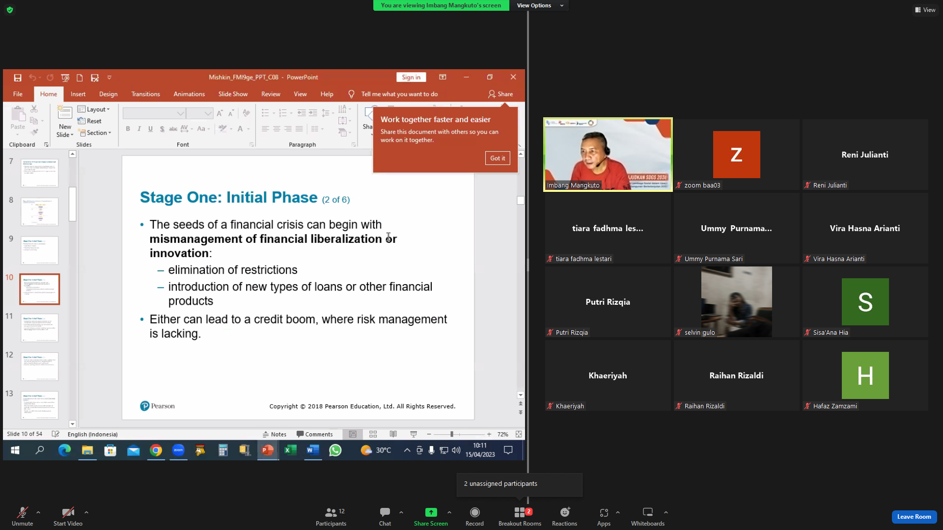Image resolution: width=943 pixels, height=530 pixels.
Task: Expand the audio options caret beside Unmute
Action: point(38,512)
